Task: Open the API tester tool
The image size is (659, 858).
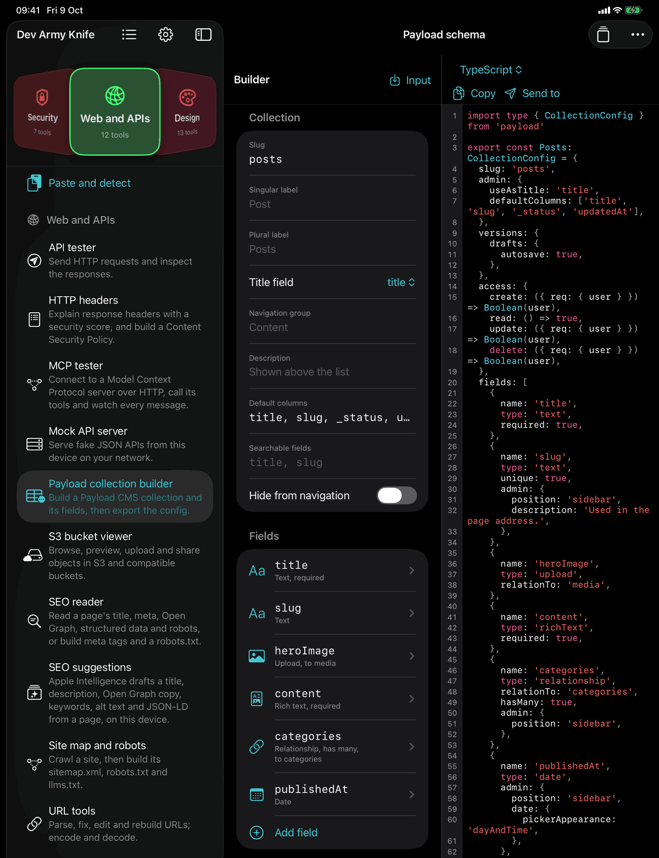Action: 115,261
